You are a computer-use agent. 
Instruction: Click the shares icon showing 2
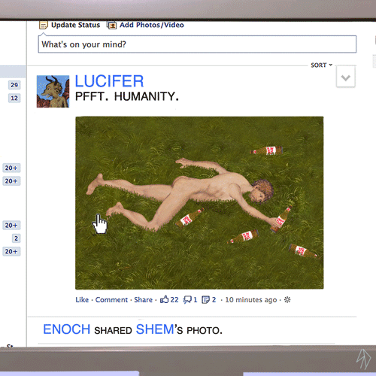(x=206, y=299)
